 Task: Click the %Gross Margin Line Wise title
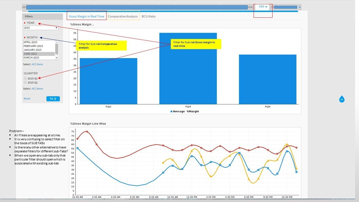88,124
